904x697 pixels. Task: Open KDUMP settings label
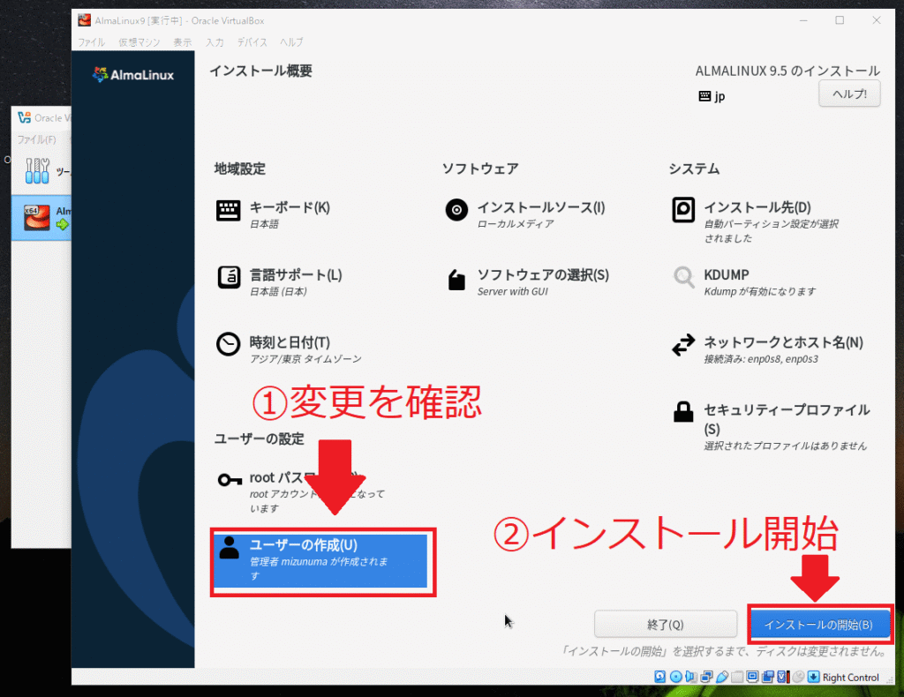click(x=726, y=274)
